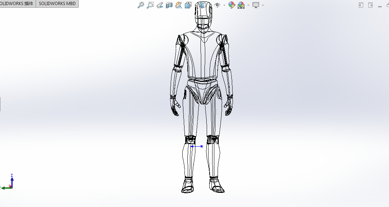Expand the Hide/Show Items dropdown arrow
Screen dimensions: 389x207
tap(224, 5)
